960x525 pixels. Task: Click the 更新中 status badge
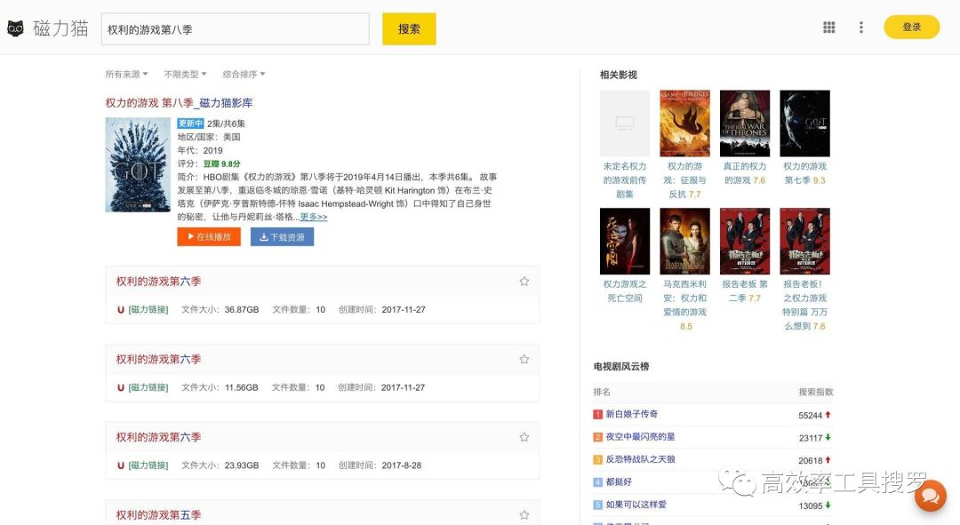(x=190, y=123)
